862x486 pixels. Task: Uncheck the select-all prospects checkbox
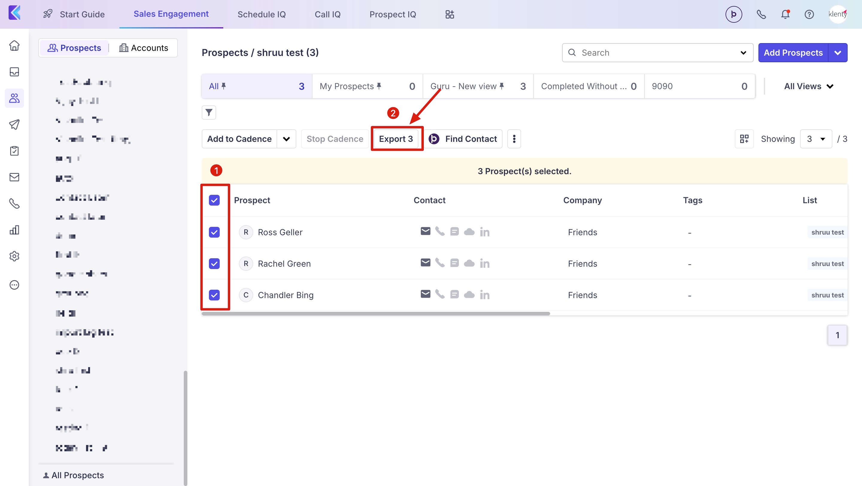point(214,200)
